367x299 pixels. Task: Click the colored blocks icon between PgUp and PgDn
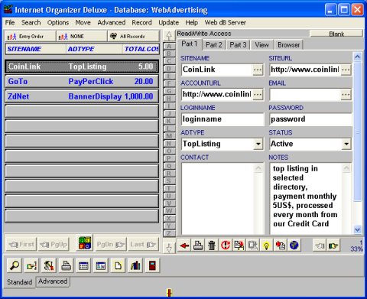85,242
